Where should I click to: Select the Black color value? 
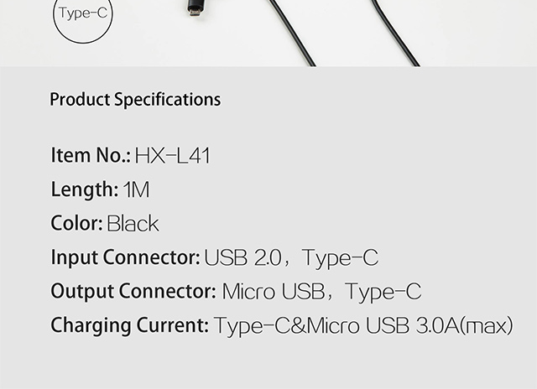[x=133, y=223]
